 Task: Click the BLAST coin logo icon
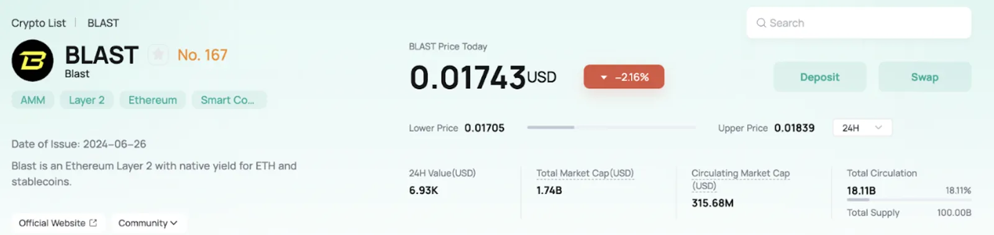(x=32, y=61)
